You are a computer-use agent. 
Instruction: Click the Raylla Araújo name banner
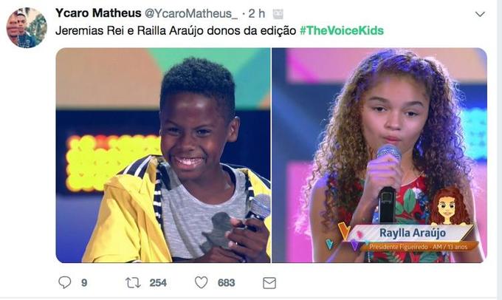coord(411,233)
